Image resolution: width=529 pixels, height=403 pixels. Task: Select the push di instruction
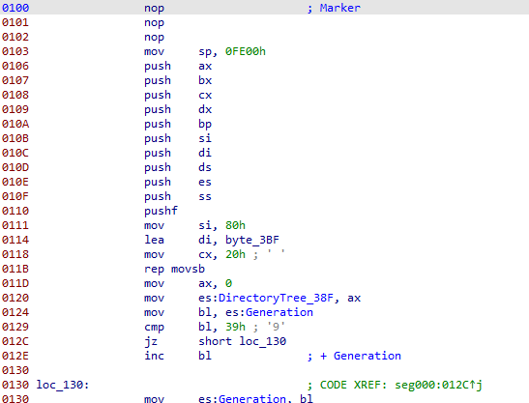[178, 153]
